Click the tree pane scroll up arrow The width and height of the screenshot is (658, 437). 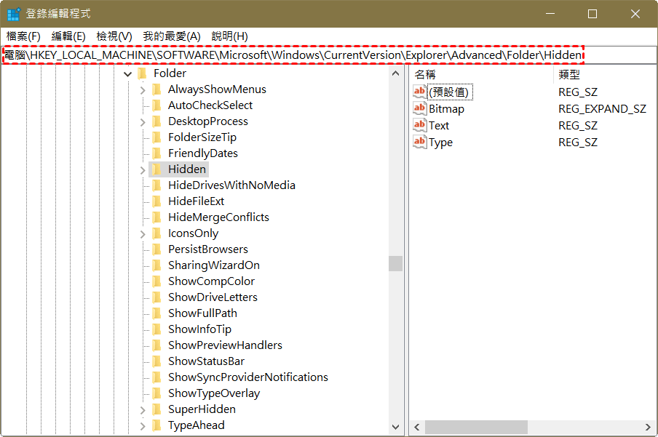point(395,73)
